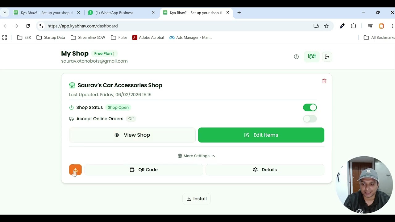The height and width of the screenshot is (222, 395).
Task: Delete shop using red trash icon
Action: [x=324, y=81]
